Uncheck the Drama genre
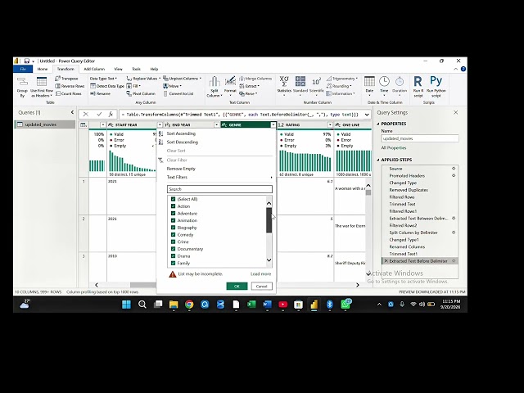524x393 pixels. pyautogui.click(x=173, y=256)
